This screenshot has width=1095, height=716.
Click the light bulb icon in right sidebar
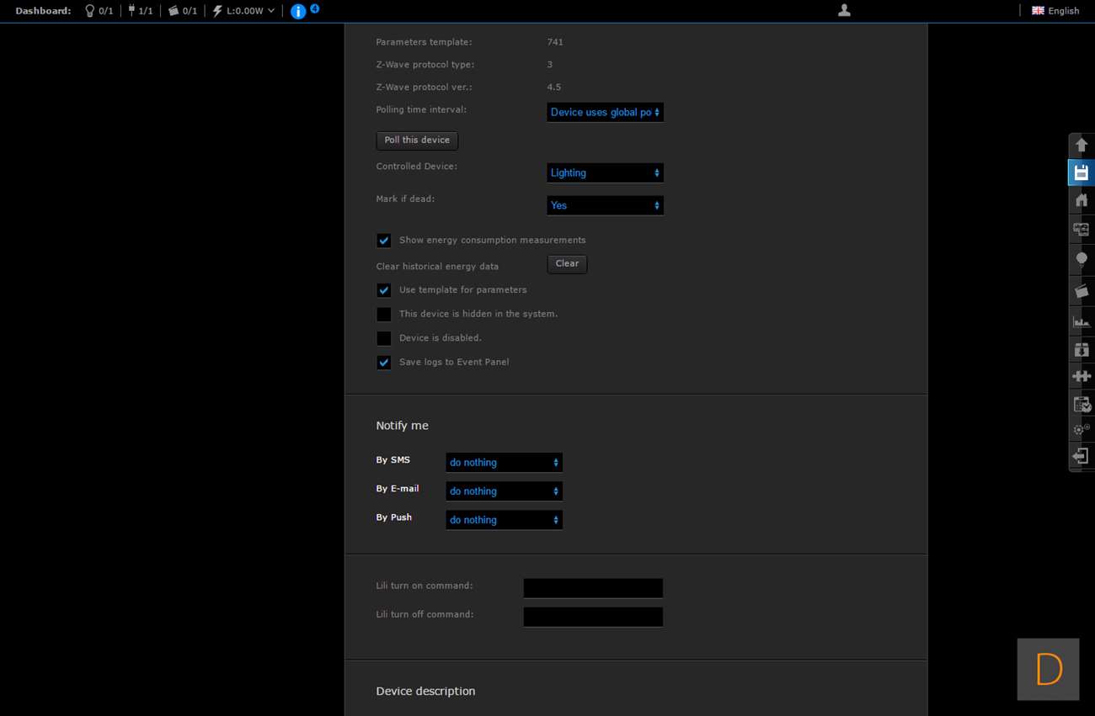pos(1082,259)
